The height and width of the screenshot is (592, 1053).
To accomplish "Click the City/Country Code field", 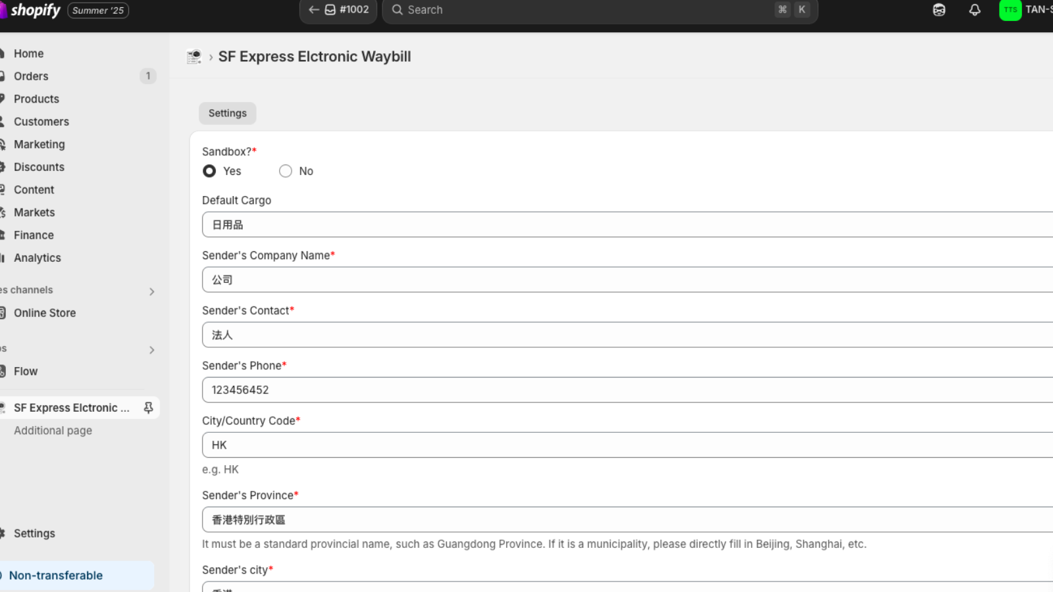I will pyautogui.click(x=627, y=445).
